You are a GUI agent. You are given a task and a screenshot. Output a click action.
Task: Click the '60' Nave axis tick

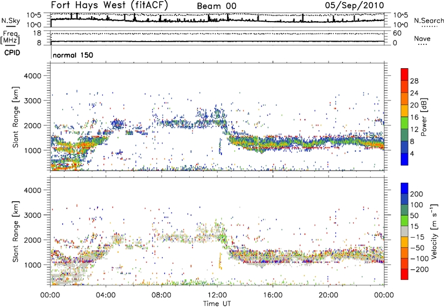397,33
